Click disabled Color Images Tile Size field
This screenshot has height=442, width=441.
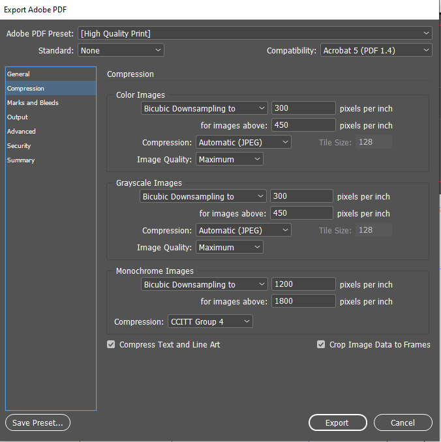click(374, 141)
